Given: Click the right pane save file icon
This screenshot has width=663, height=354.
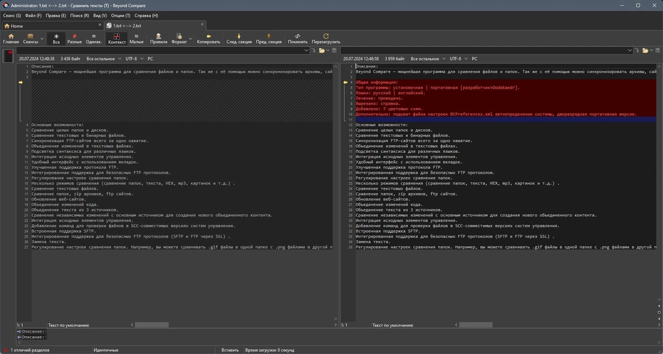Looking at the screenshot, I should [x=658, y=50].
